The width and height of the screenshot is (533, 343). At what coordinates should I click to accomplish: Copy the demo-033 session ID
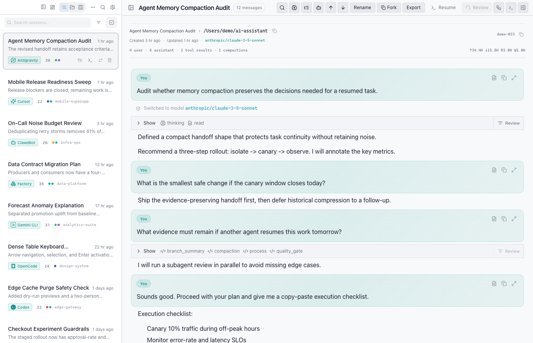(521, 34)
